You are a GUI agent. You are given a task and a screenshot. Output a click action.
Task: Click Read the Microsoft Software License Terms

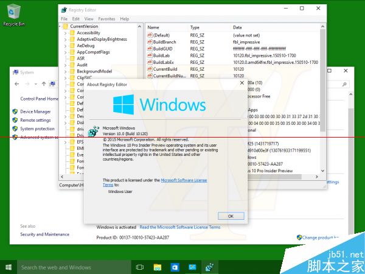click(180, 227)
